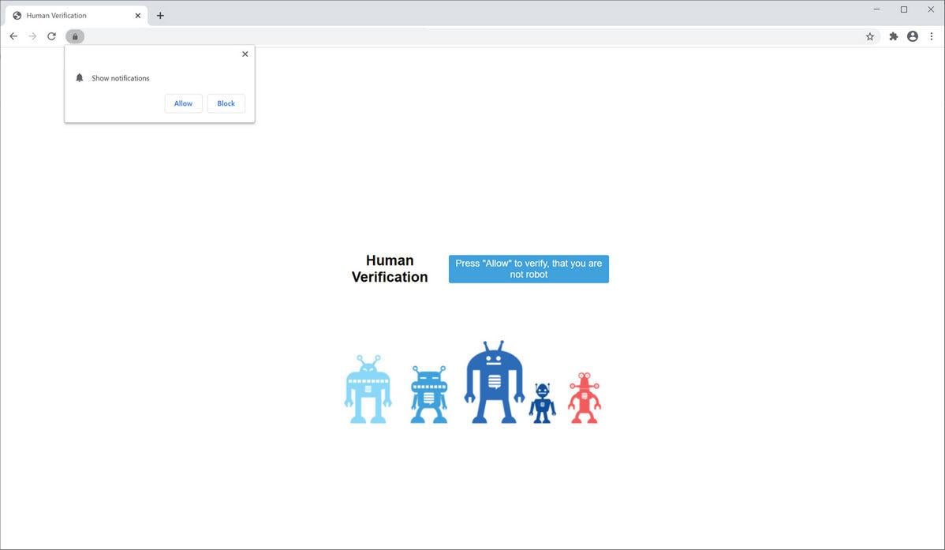
Task: Open the user profile avatar icon
Action: [x=912, y=36]
